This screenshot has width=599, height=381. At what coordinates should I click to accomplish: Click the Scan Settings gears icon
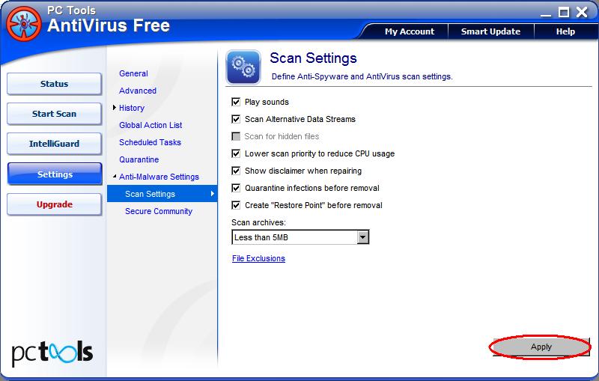(x=243, y=67)
